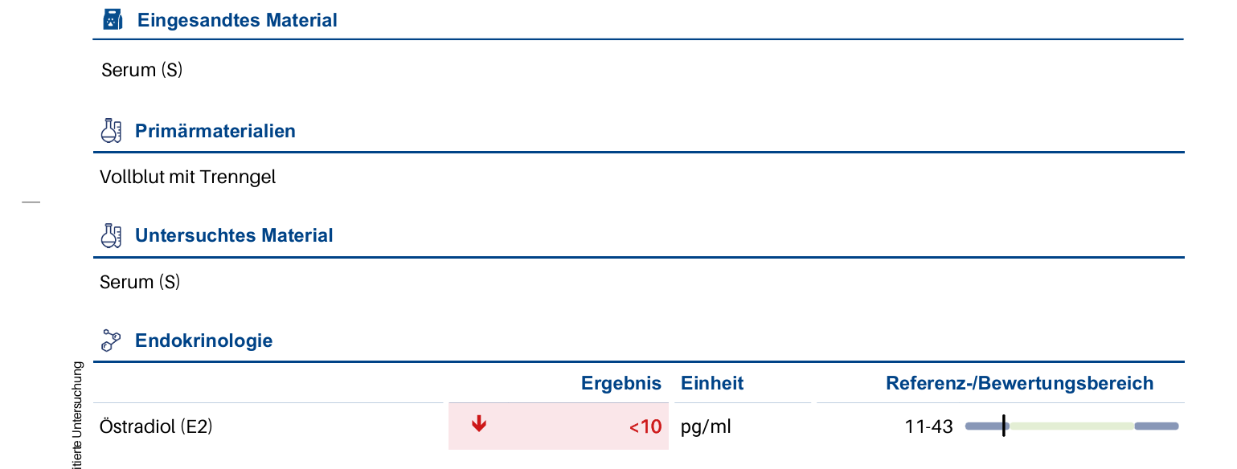Image resolution: width=1237 pixels, height=469 pixels.
Task: Click the Primärmaterialien flask icon
Action: coord(111,131)
